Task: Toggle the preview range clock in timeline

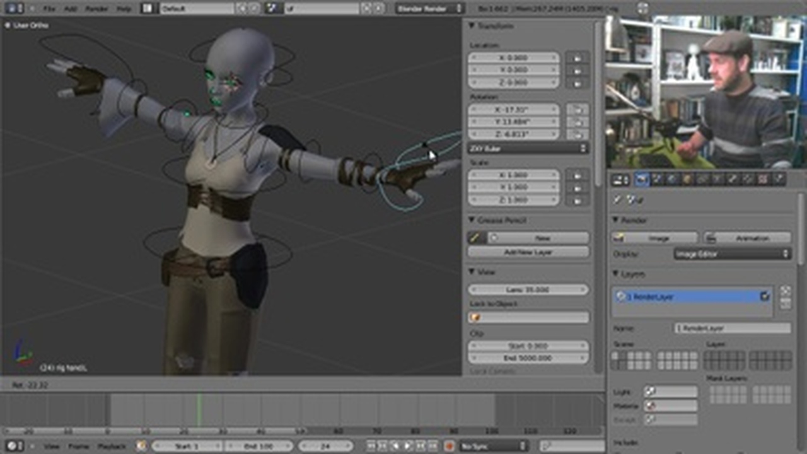Action: point(141,446)
